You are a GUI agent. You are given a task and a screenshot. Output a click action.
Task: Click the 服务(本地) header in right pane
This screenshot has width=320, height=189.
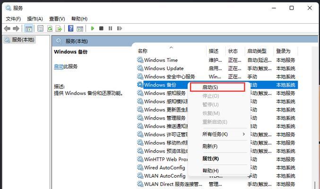(x=77, y=41)
